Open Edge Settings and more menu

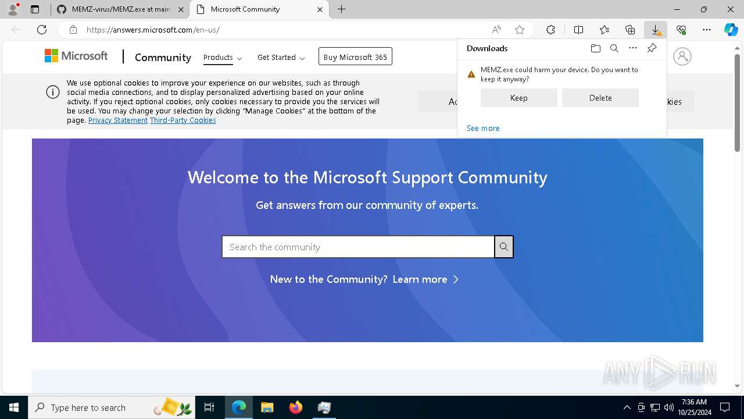tap(707, 30)
